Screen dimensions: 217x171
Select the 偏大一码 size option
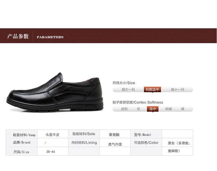tap(128, 90)
